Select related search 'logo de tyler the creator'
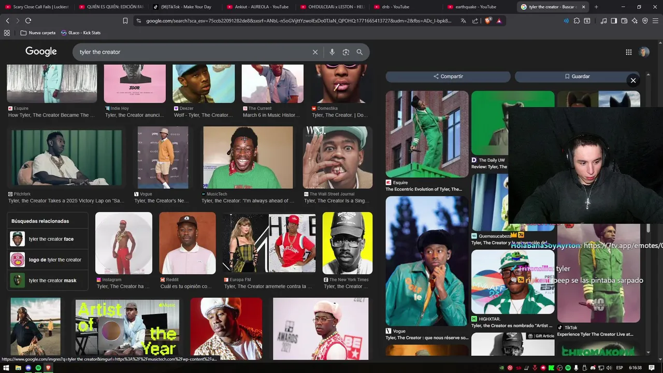Viewport: 663px width, 373px height. (x=48, y=260)
